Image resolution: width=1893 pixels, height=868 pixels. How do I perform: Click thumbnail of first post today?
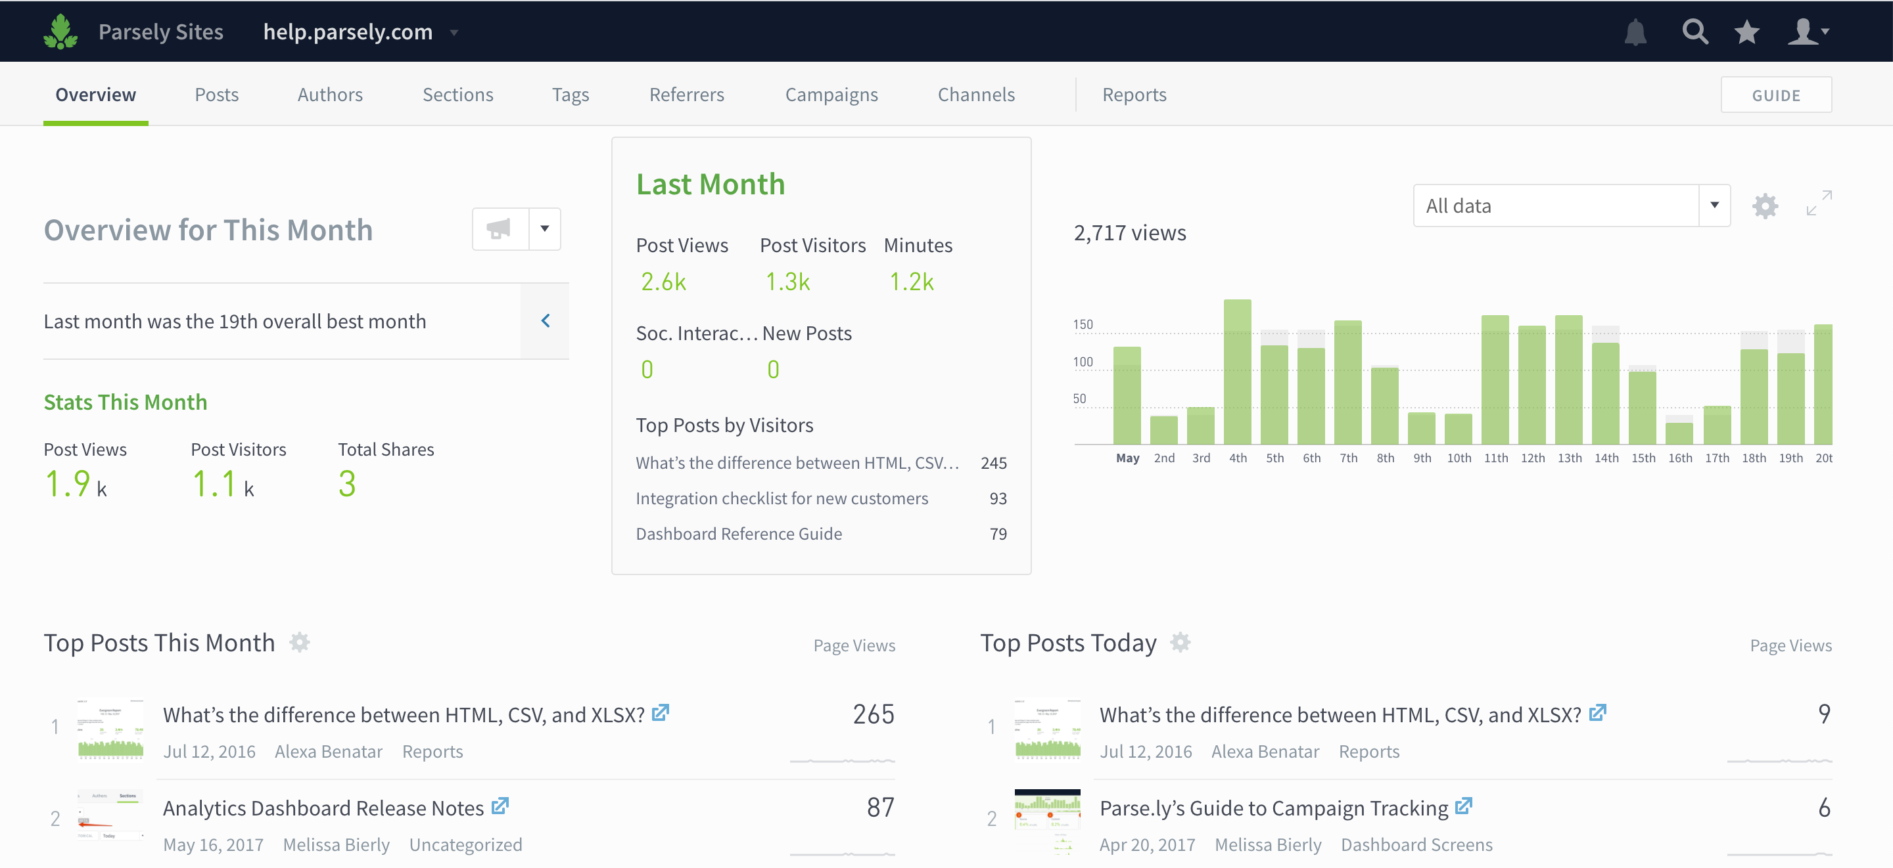[x=1047, y=728]
